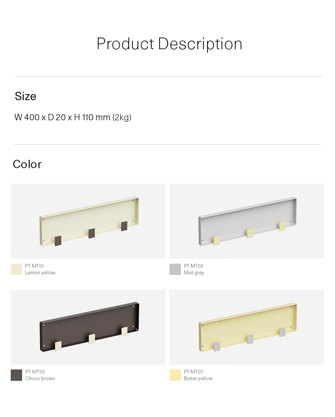This screenshot has height=417, width=335.
Task: Select the PT MT02 color code
Action: tap(194, 266)
